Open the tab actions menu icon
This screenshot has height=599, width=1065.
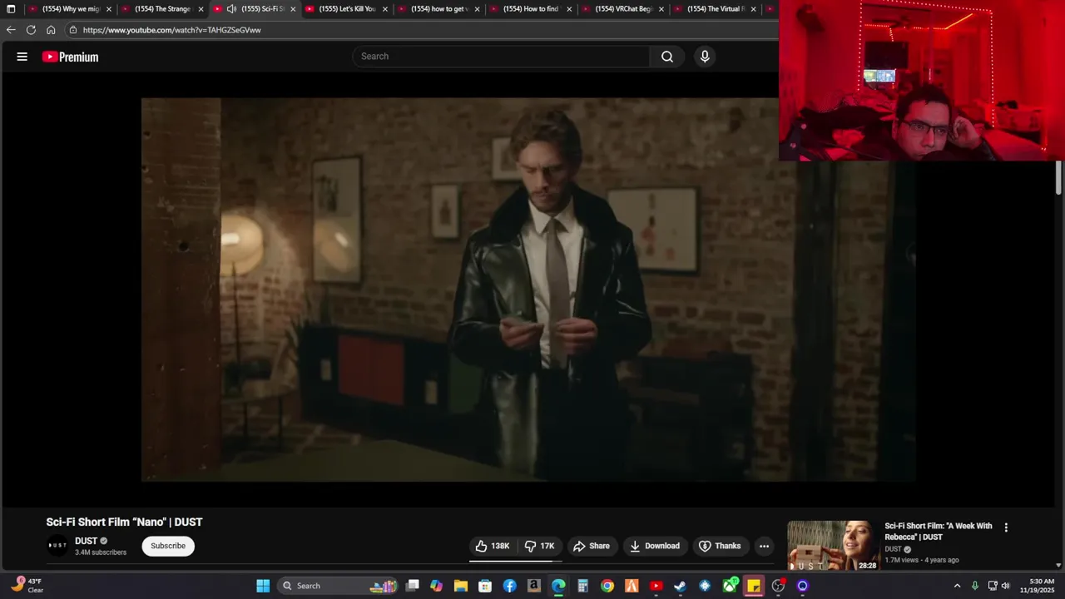click(11, 9)
